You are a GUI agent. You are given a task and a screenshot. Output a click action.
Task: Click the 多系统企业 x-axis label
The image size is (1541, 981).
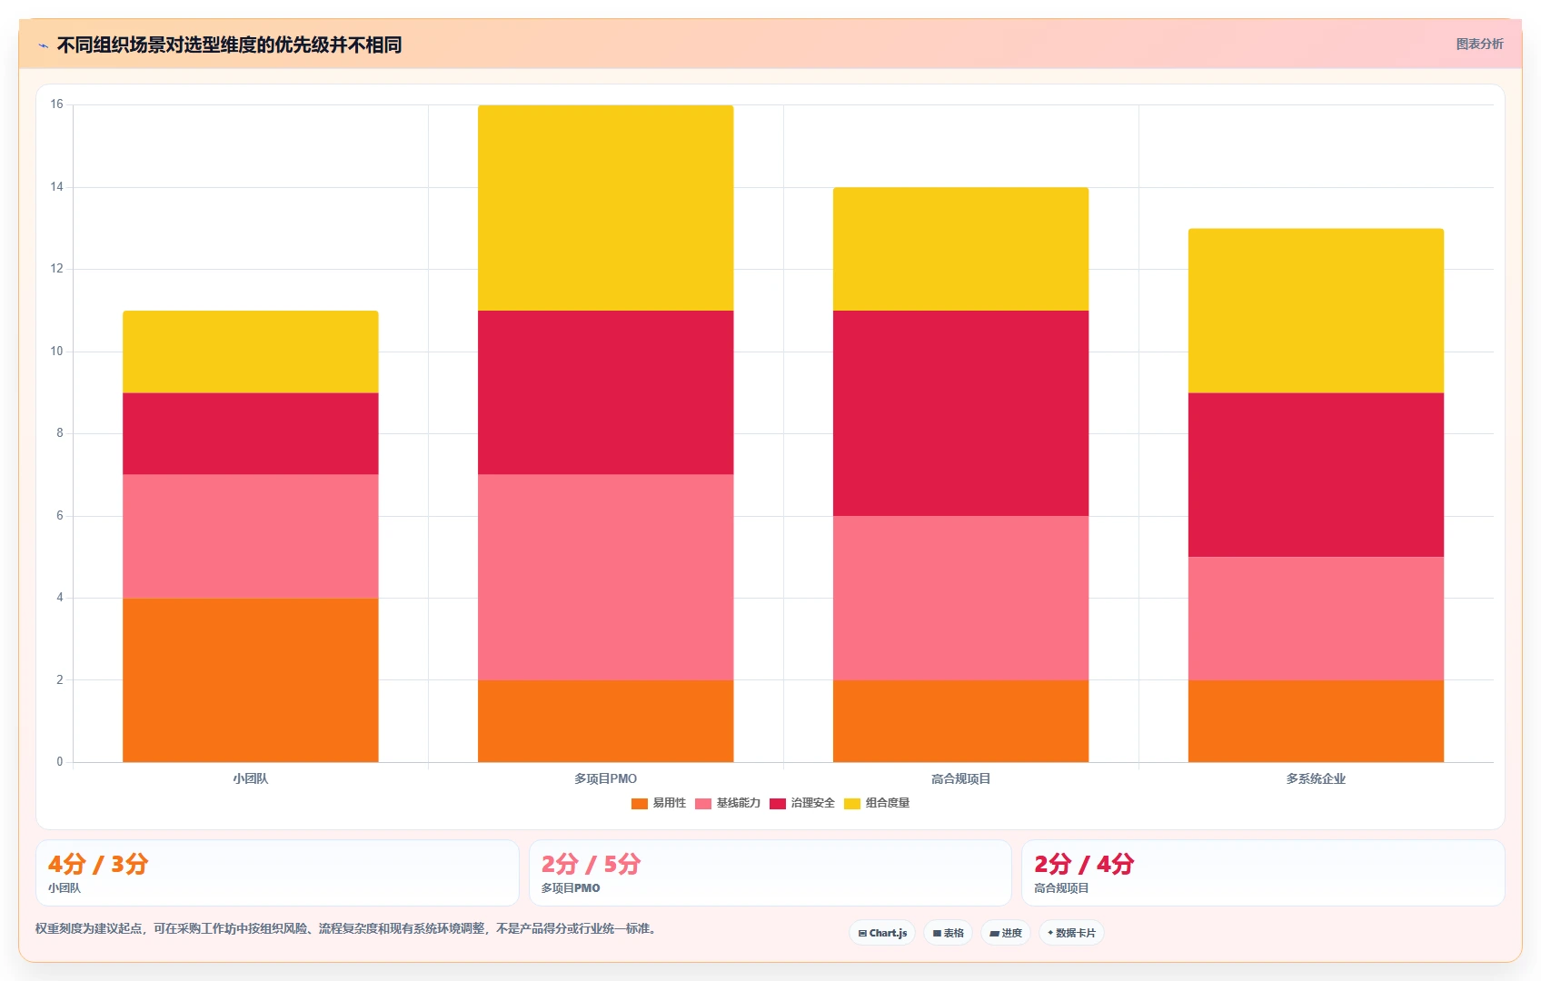point(1316,778)
